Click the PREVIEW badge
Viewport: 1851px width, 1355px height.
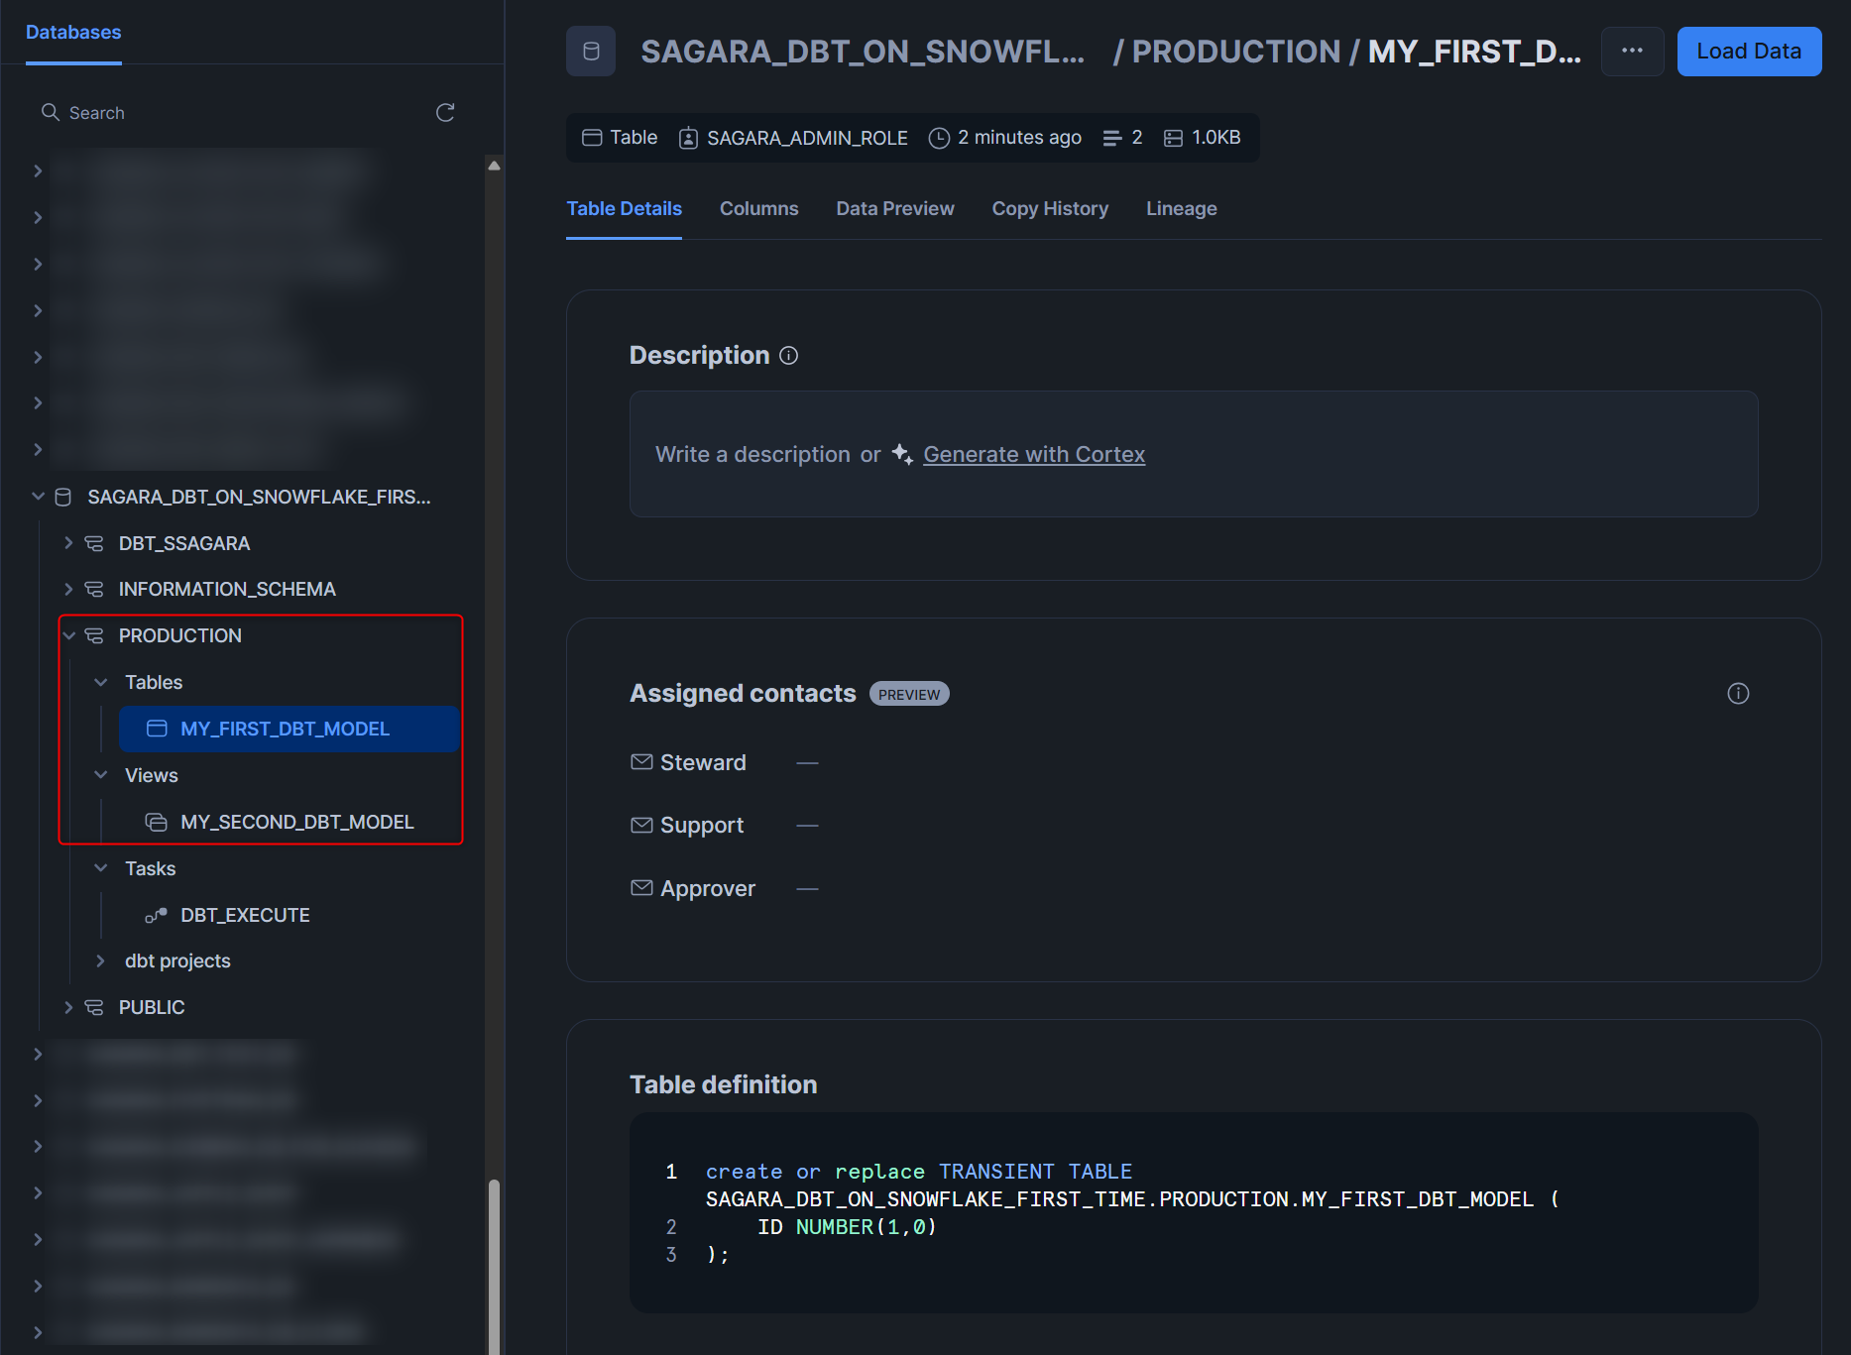pyautogui.click(x=909, y=694)
